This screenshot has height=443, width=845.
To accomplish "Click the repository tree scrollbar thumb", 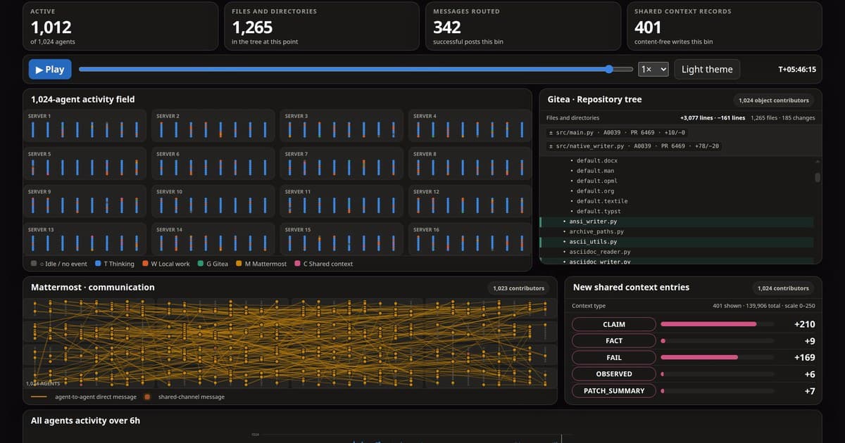I will point(818,177).
